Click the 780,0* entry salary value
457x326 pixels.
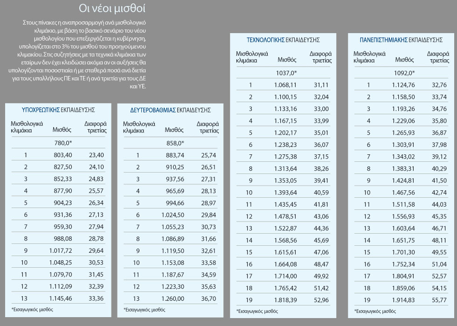(63, 143)
